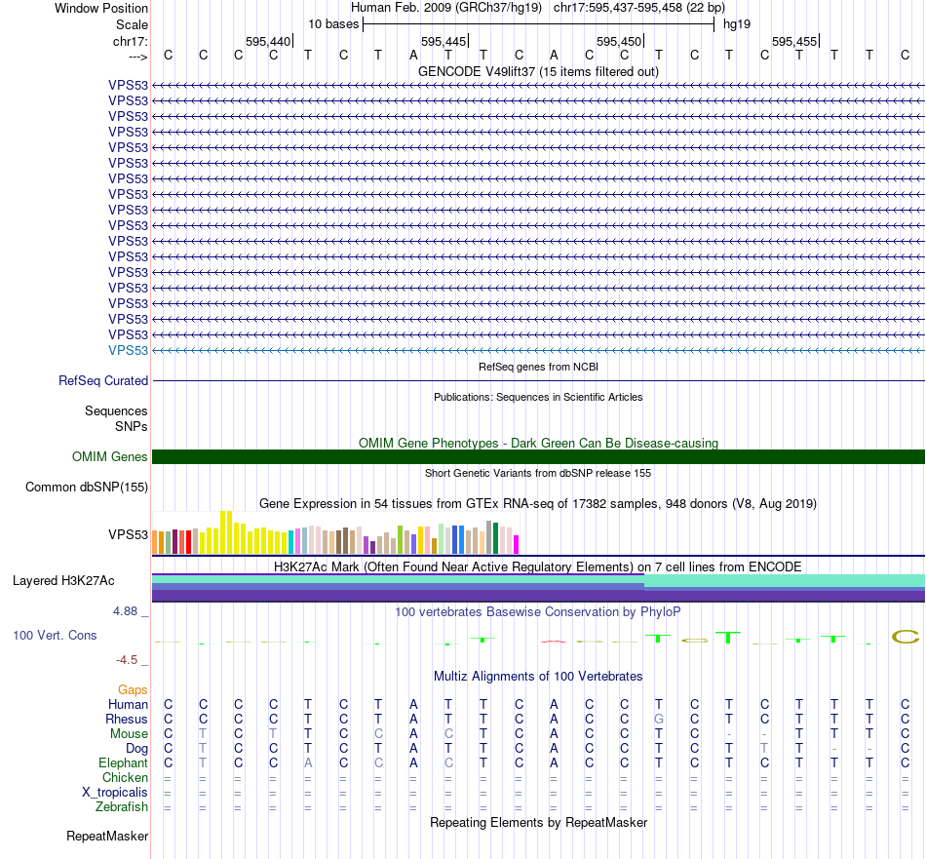
Task: Select the Rhesus alignment row label
Action: coord(127,719)
